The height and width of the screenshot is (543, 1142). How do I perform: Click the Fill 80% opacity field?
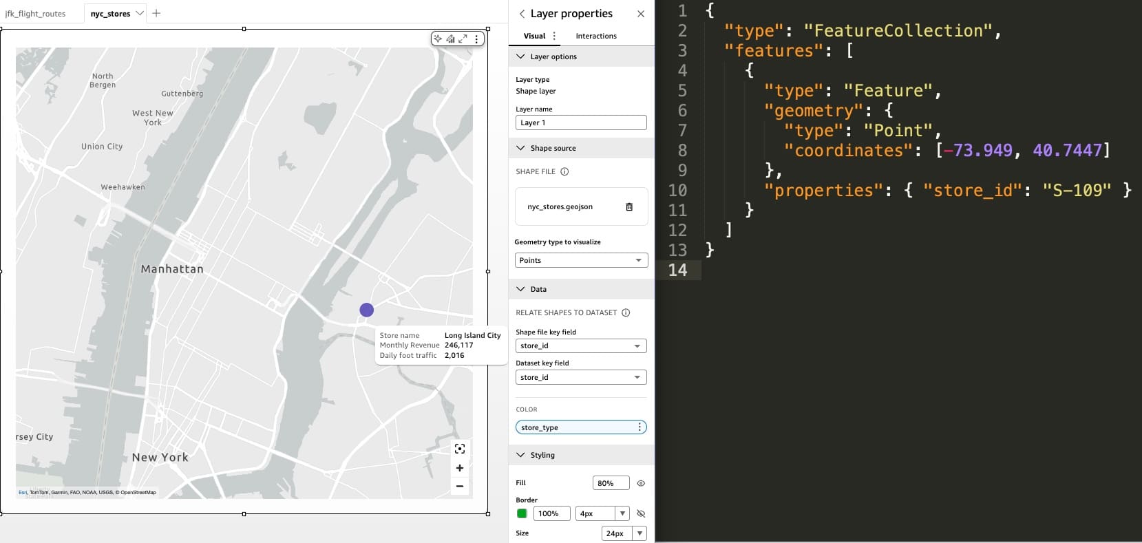pos(611,483)
